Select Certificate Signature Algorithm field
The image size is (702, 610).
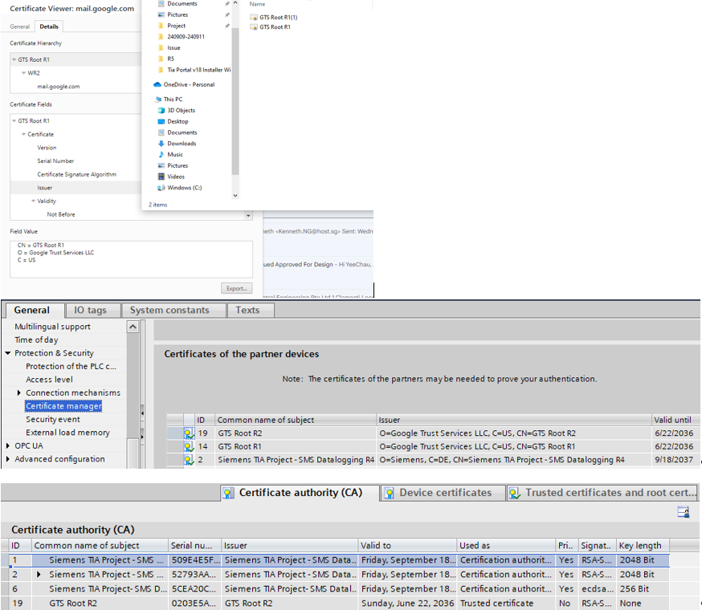point(76,174)
